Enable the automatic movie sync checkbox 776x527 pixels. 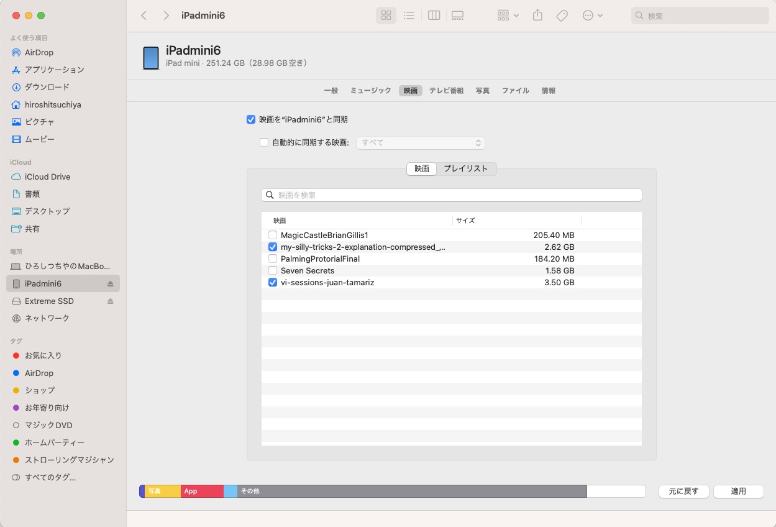click(264, 142)
